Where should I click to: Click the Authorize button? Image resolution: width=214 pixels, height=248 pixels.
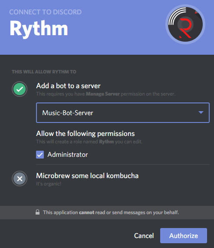click(x=184, y=235)
